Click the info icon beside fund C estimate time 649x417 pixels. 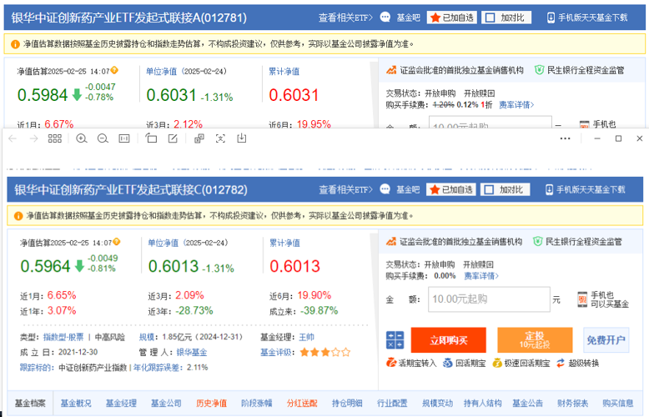coord(117,242)
